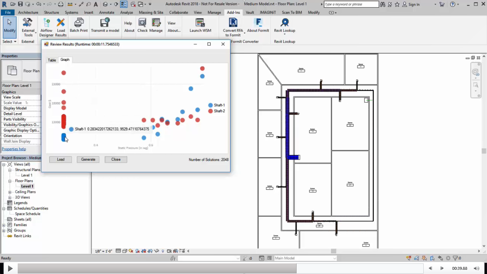Click the help question mark icon
This screenshot has width=487, height=274.
pyautogui.click(x=453, y=4)
